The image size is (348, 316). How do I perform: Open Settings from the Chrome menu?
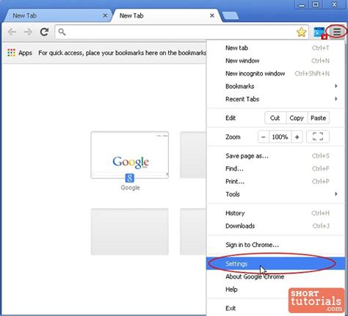click(275, 264)
